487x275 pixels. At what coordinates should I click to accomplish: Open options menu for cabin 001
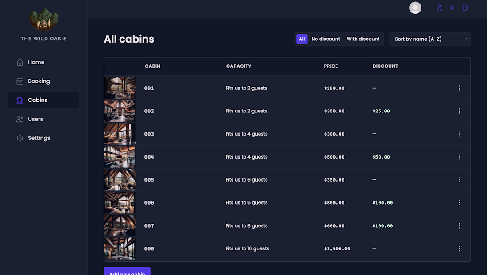click(460, 88)
